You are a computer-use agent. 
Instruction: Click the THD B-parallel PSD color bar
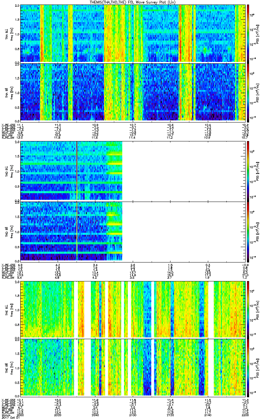[248, 231]
